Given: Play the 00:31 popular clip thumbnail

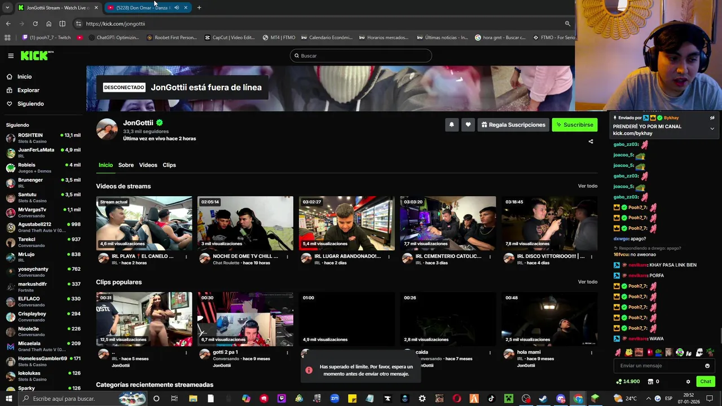Looking at the screenshot, I should tap(144, 319).
